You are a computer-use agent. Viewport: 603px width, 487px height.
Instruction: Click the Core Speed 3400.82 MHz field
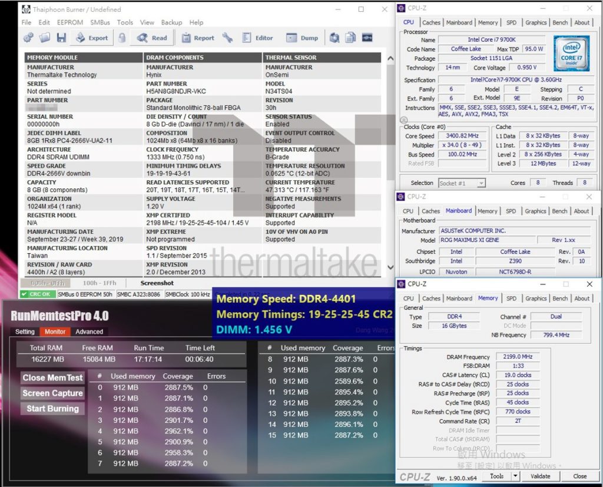(462, 136)
